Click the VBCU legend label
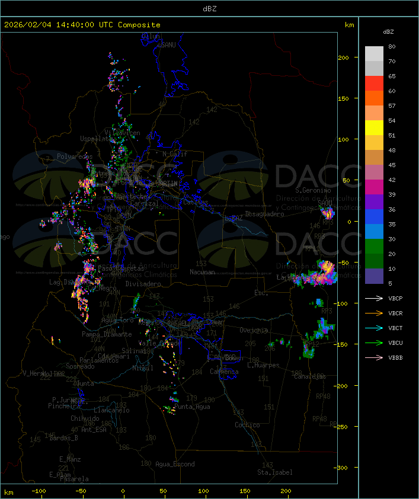419x499 pixels. pyautogui.click(x=395, y=343)
